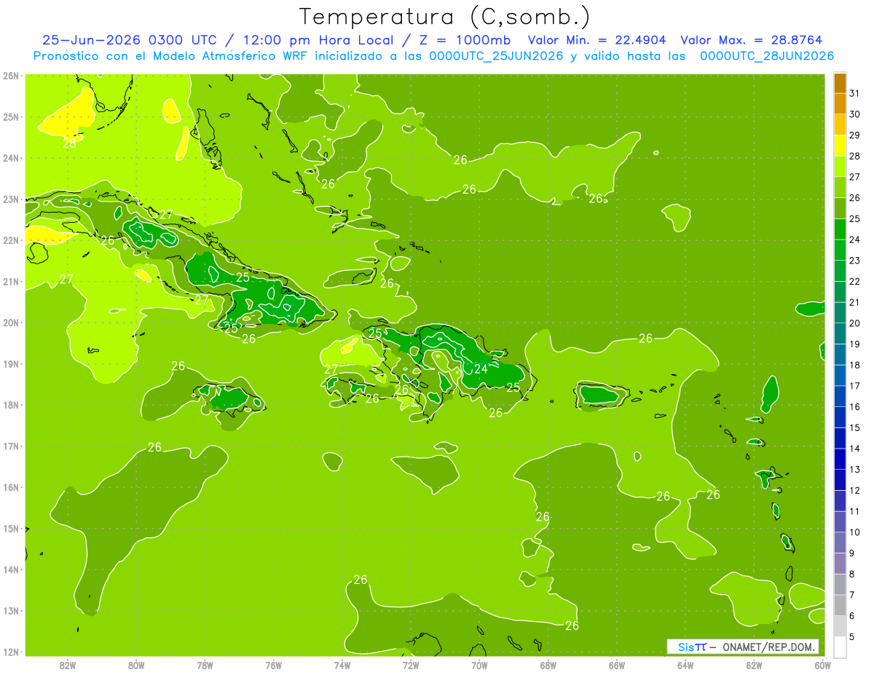Click the "76W" longitude axis label
The height and width of the screenshot is (675, 874).
pyautogui.click(x=274, y=664)
